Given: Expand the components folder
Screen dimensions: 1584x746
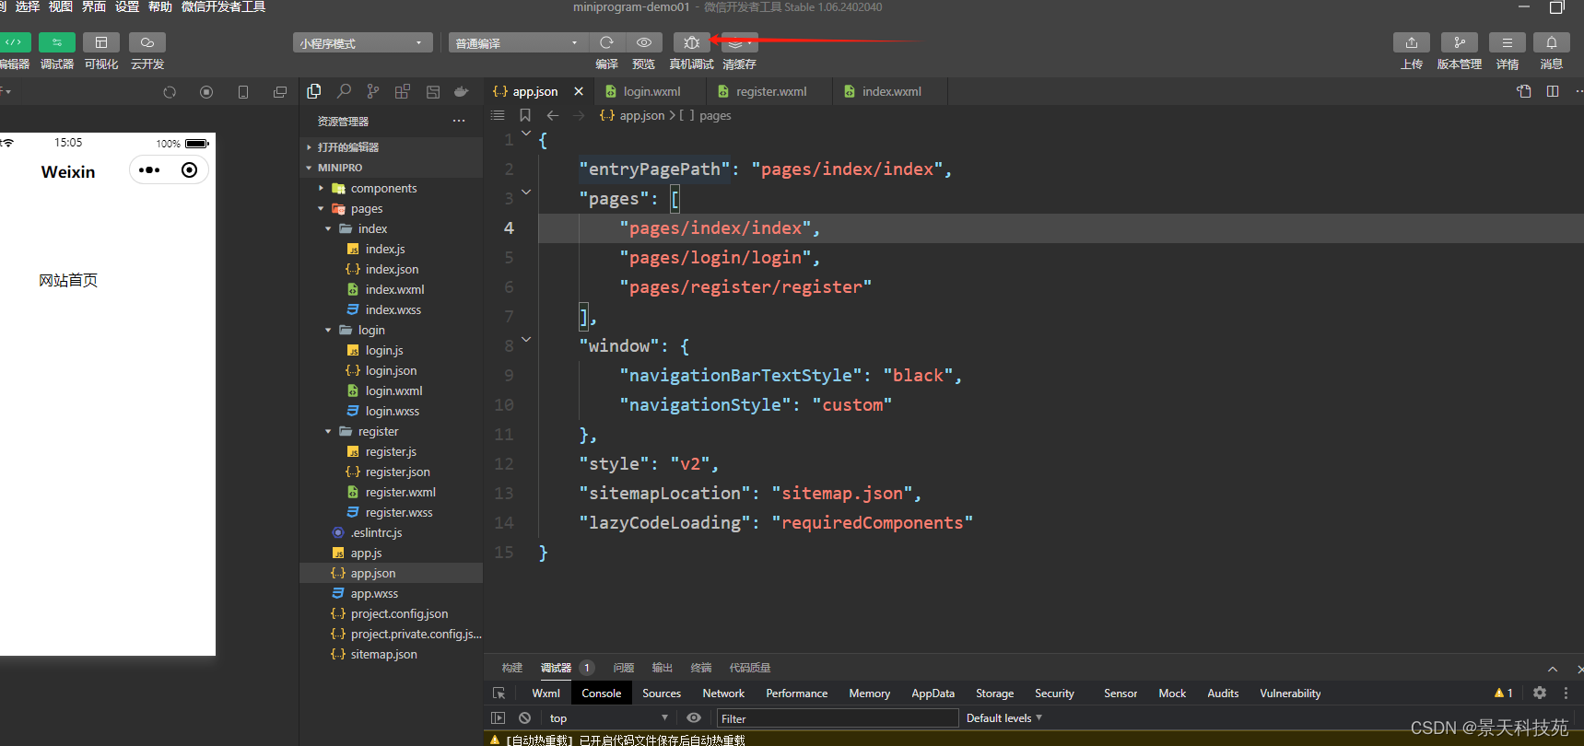Looking at the screenshot, I should (x=392, y=188).
